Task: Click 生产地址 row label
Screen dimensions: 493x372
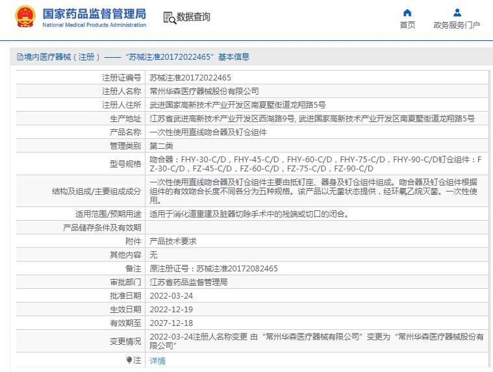Action: point(125,118)
